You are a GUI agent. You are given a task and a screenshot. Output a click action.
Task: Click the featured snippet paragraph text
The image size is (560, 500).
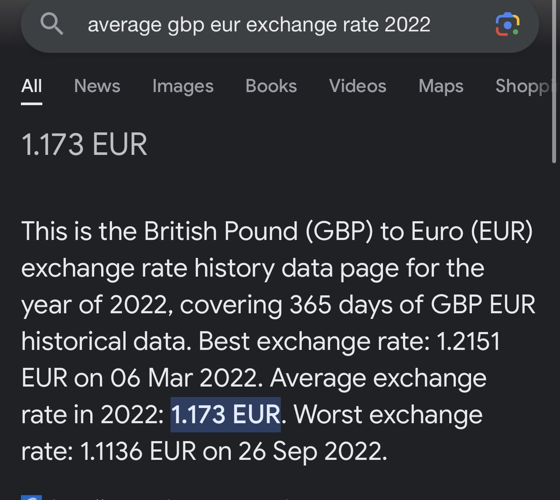(x=278, y=341)
